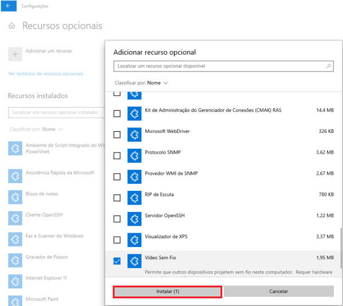The width and height of the screenshot is (343, 306).
Task: Select the Protocolo SNMP feature name
Action: click(163, 152)
